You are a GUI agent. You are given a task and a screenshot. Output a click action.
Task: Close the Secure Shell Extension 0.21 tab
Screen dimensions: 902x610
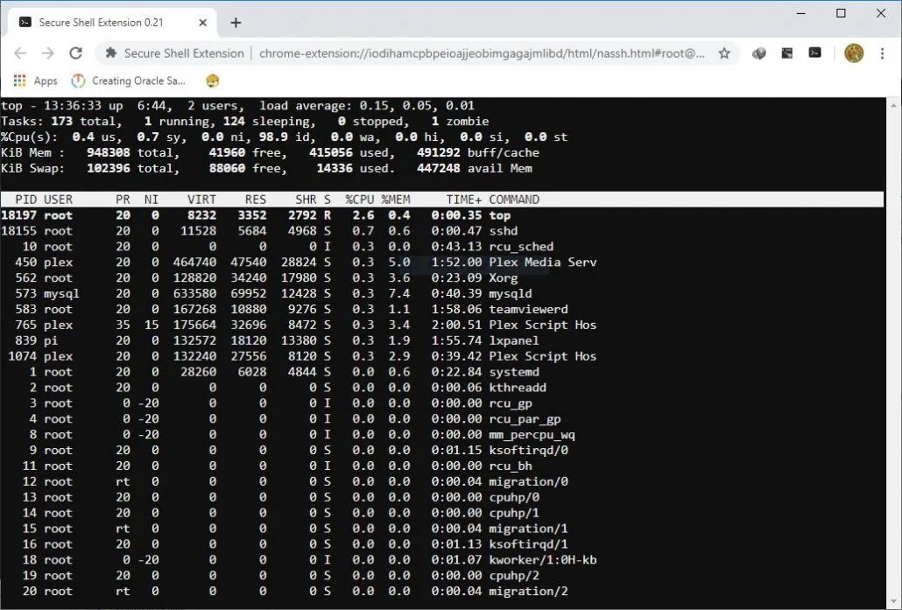click(x=202, y=23)
